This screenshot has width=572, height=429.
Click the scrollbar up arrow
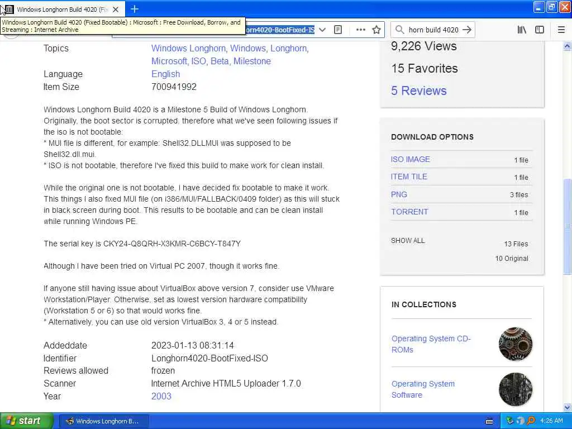click(x=568, y=46)
